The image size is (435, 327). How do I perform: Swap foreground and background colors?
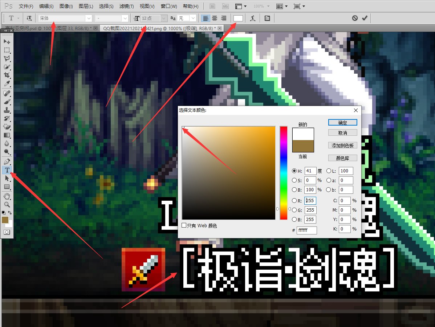[x=10, y=213]
